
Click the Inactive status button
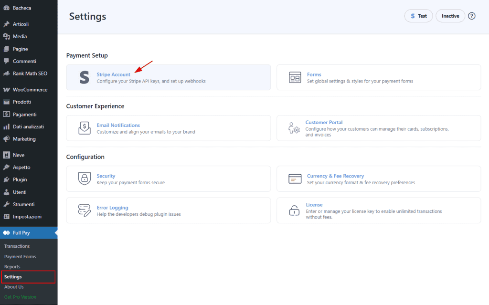click(450, 16)
